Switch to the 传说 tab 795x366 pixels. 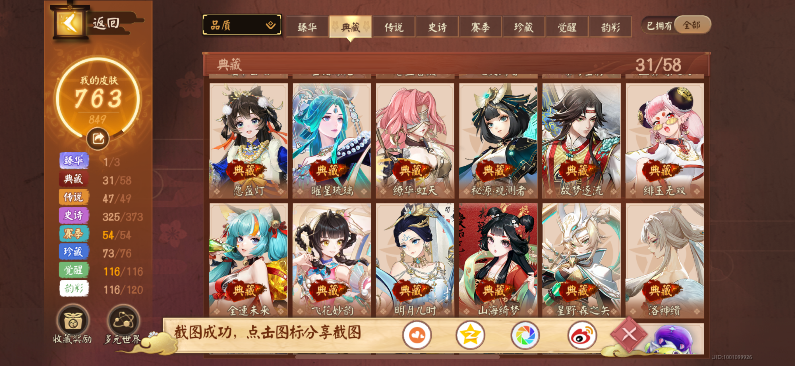click(x=394, y=27)
